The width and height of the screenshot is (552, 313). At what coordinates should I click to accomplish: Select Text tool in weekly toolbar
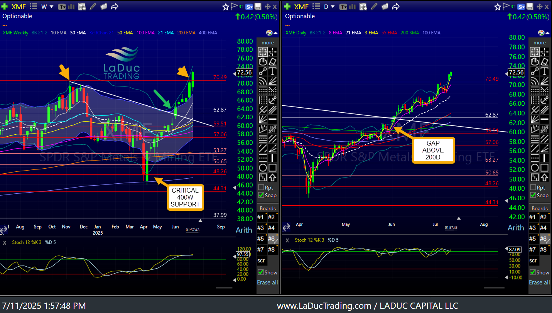[273, 71]
